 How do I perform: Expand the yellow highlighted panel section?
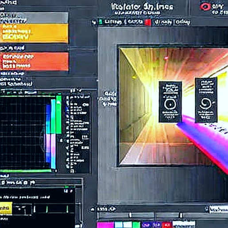[34, 33]
